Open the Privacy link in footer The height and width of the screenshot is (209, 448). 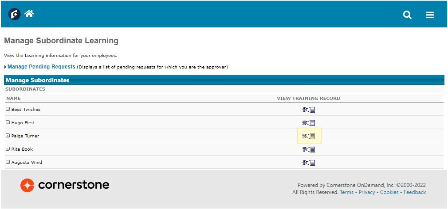367,192
